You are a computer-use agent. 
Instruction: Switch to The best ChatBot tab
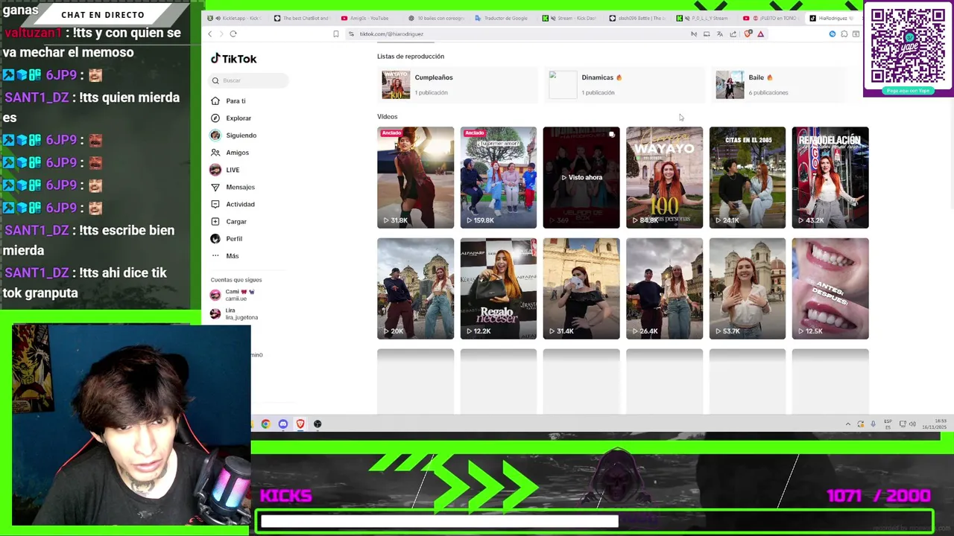point(302,18)
